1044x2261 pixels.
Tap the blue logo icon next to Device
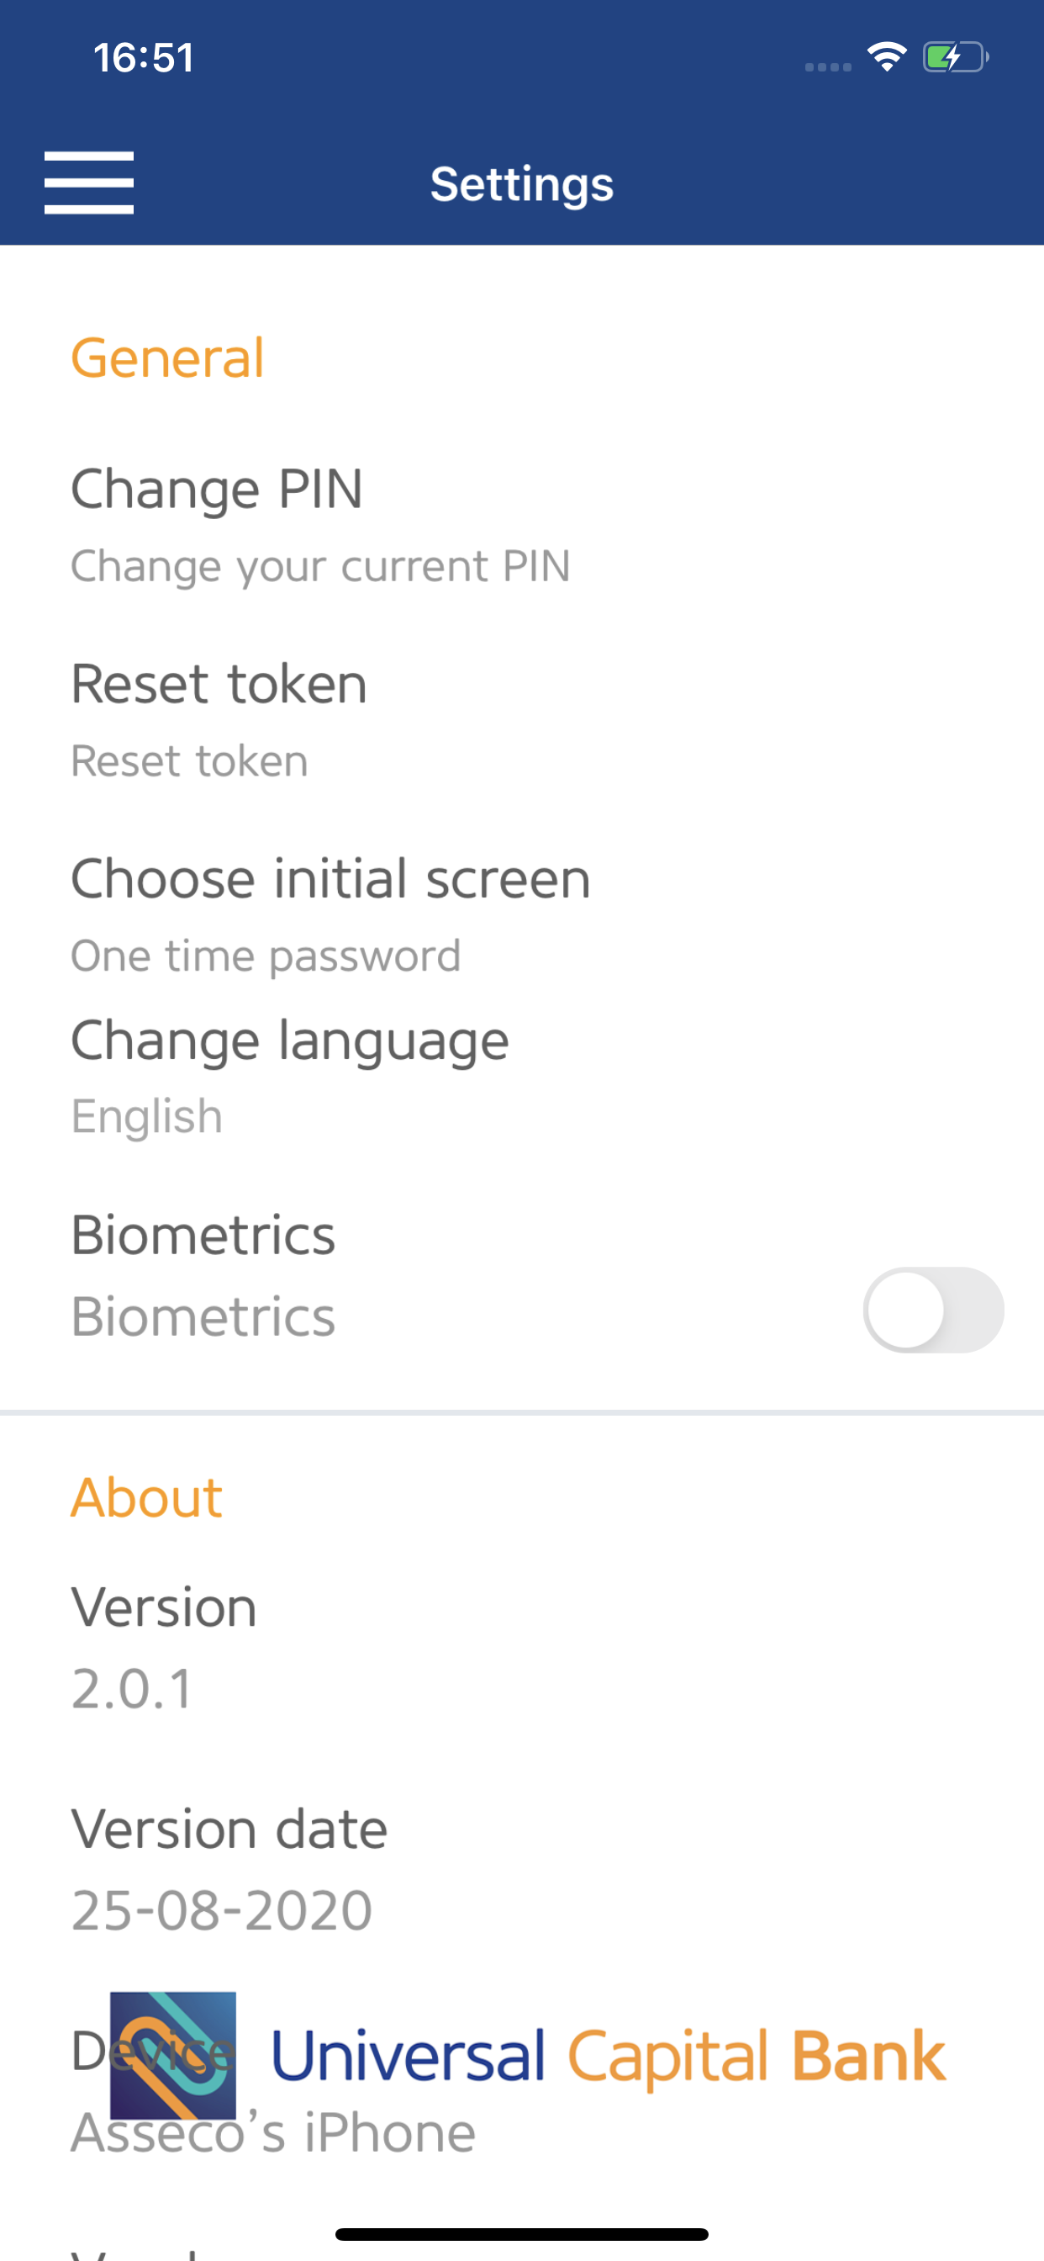click(x=173, y=2054)
